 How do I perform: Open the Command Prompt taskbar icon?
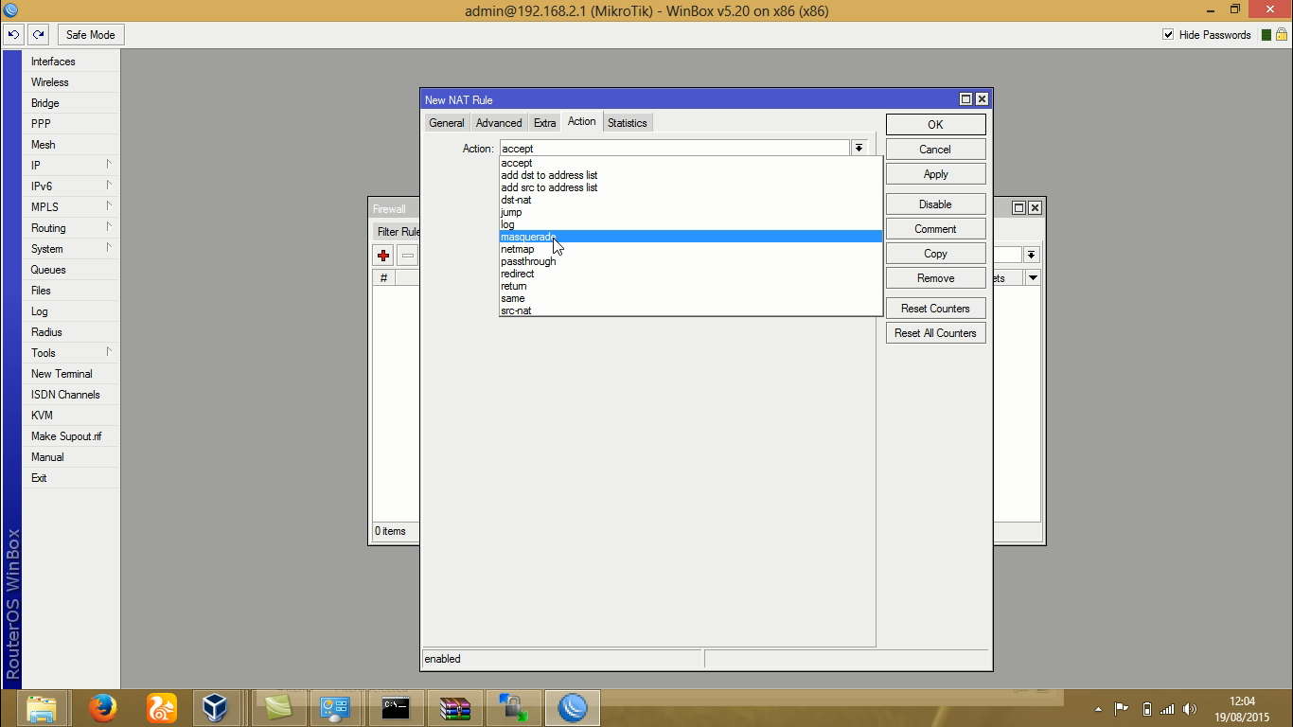(396, 708)
